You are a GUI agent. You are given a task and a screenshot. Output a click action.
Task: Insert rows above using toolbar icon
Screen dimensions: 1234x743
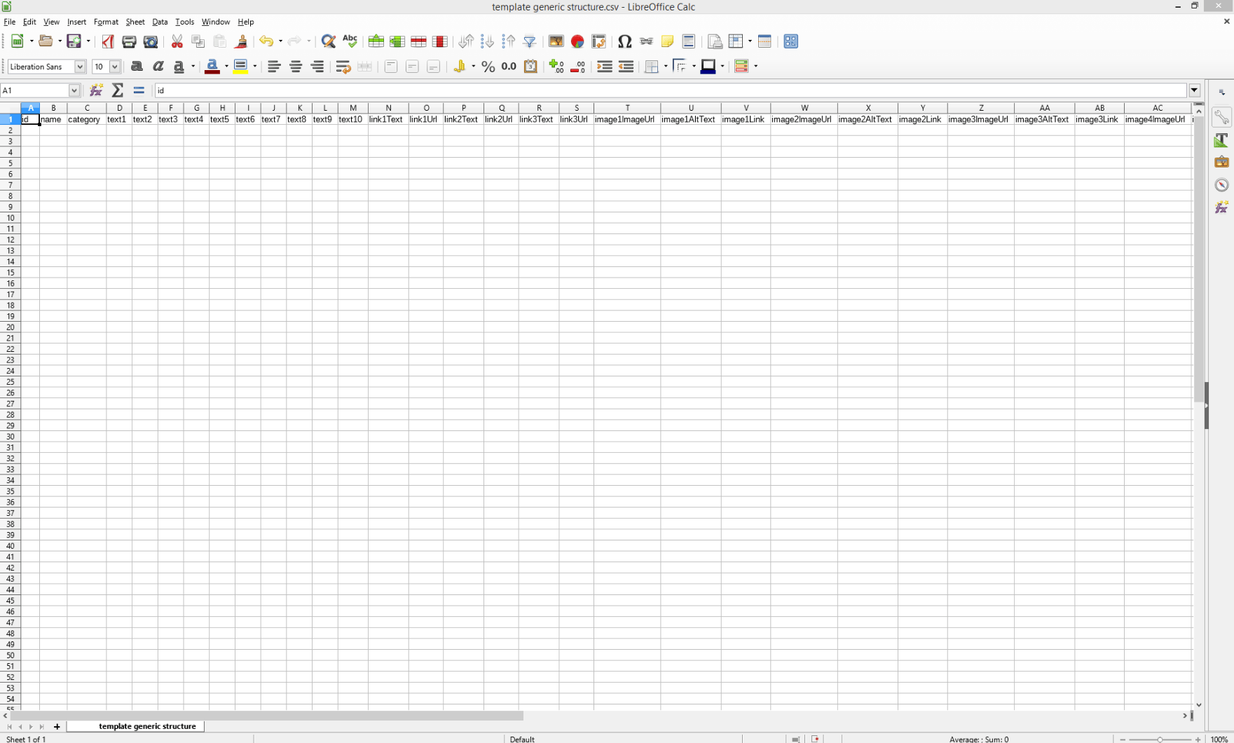click(376, 41)
